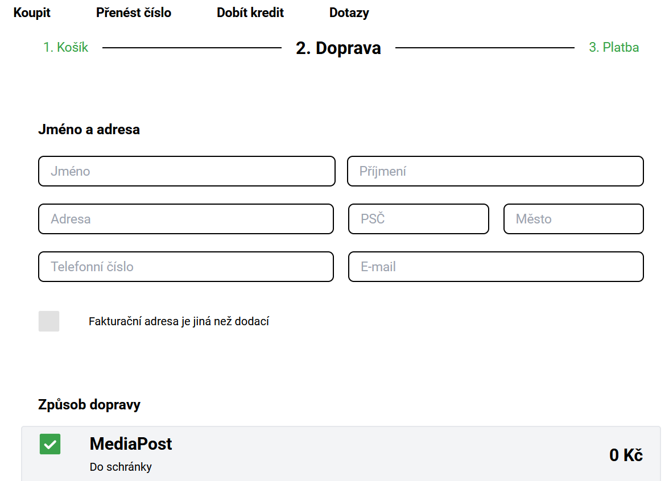Activate the Telefonní číslo field
The height and width of the screenshot is (481, 669).
186,267
